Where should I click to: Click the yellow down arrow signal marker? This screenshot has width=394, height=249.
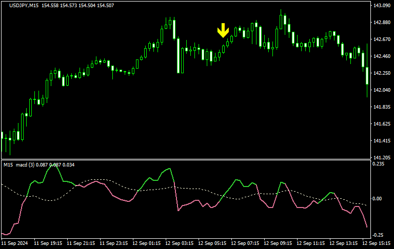coord(223,31)
